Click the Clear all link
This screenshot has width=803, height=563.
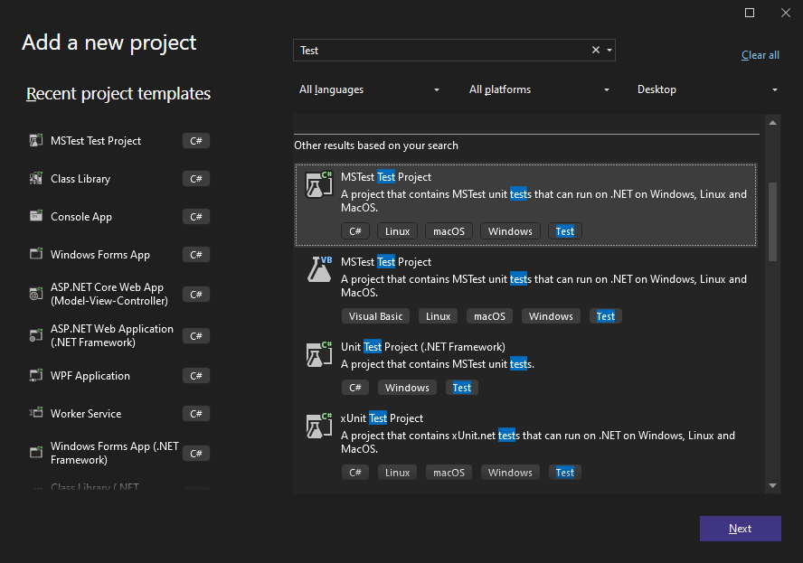pyautogui.click(x=760, y=55)
